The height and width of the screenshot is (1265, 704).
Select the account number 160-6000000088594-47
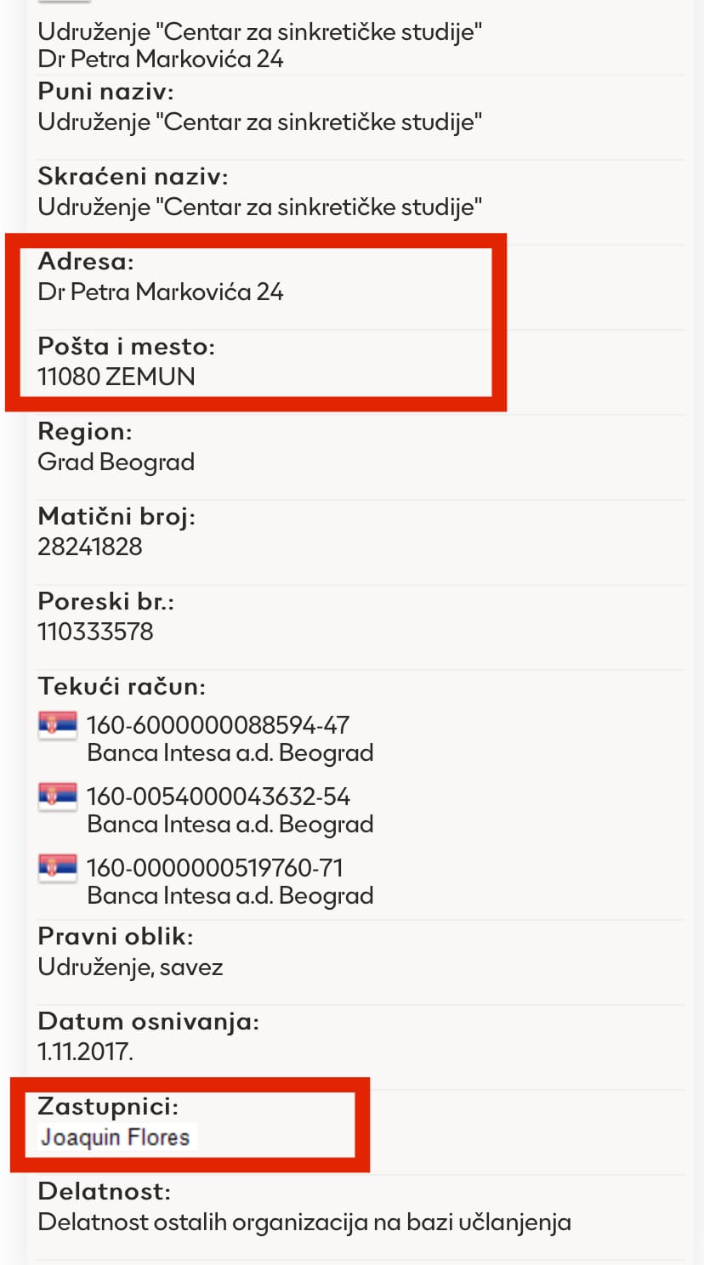(218, 725)
